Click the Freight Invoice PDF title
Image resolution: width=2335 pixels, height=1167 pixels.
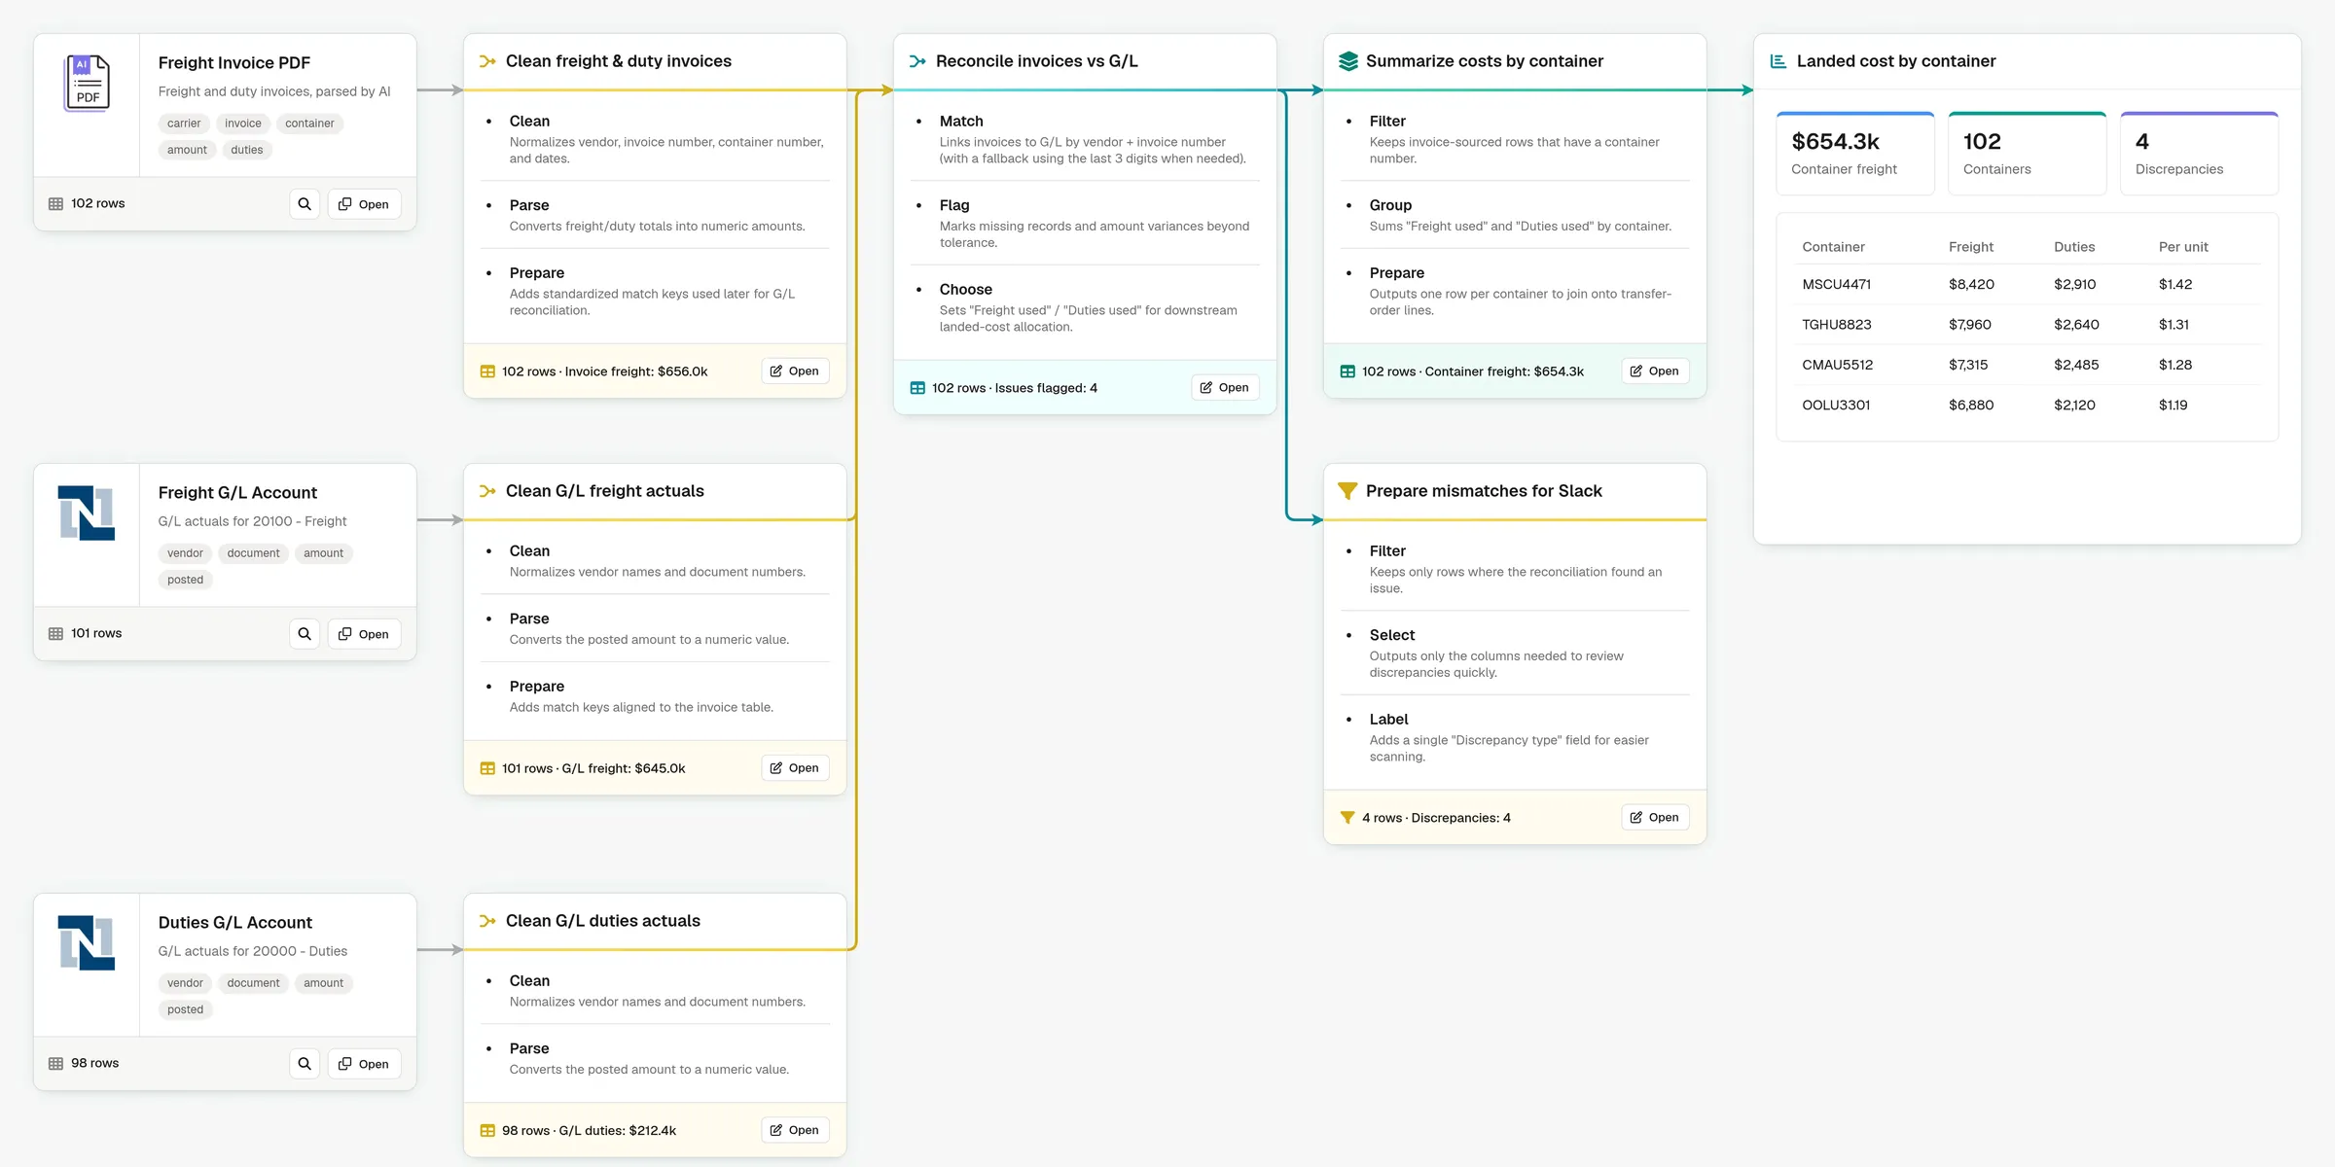tap(234, 63)
